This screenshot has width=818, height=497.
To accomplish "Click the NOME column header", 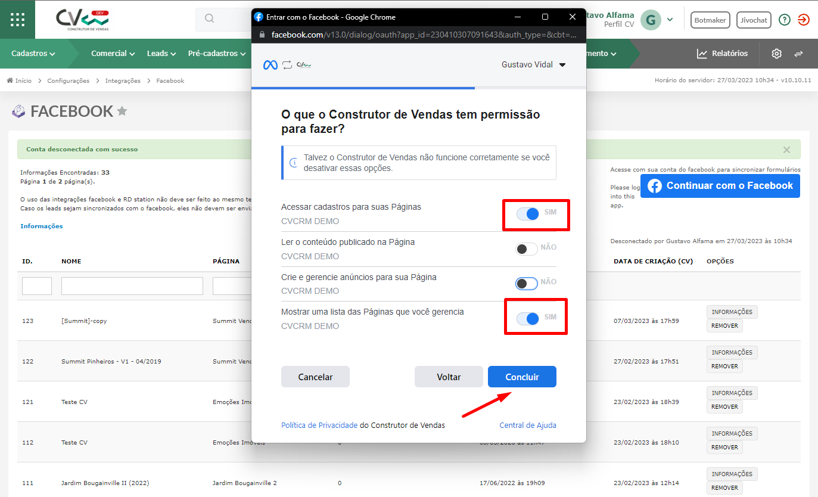I will point(71,261).
